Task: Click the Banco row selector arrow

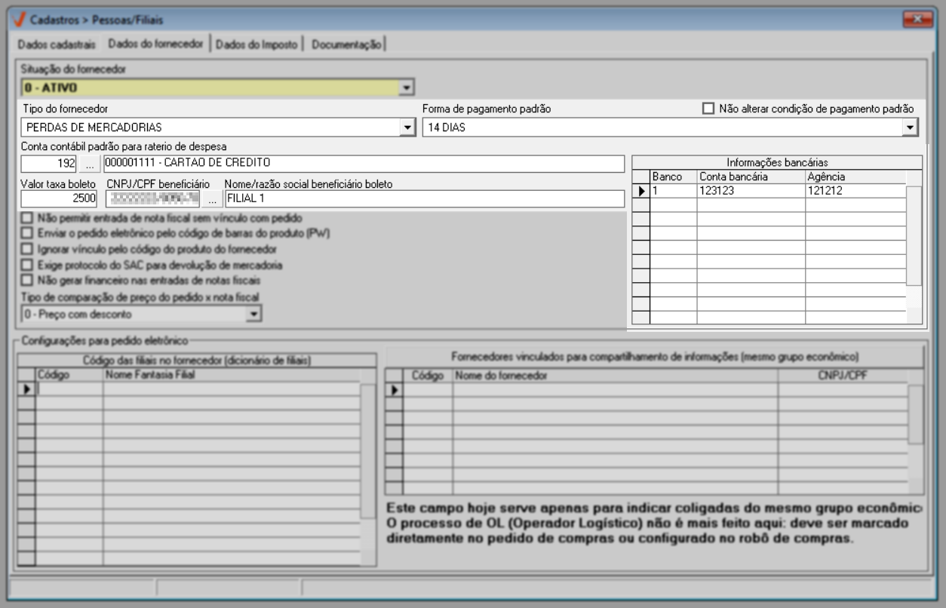Action: (641, 192)
